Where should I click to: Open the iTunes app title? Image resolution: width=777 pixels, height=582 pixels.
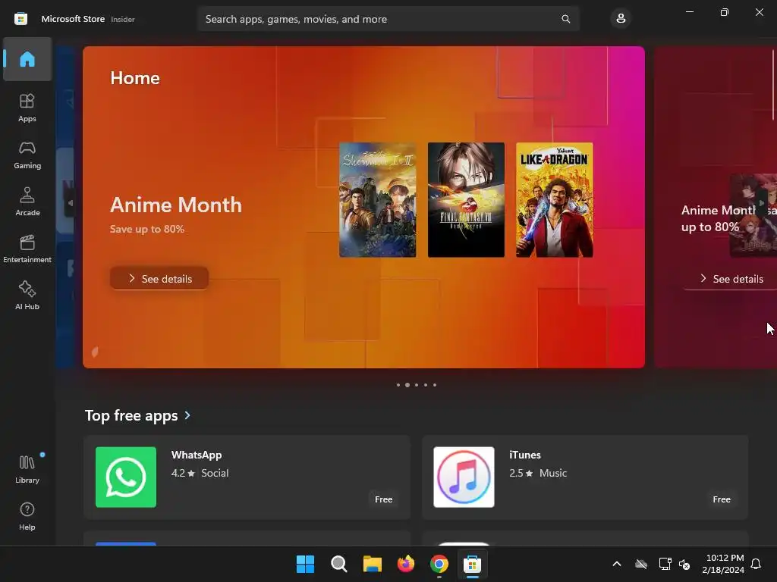point(525,455)
